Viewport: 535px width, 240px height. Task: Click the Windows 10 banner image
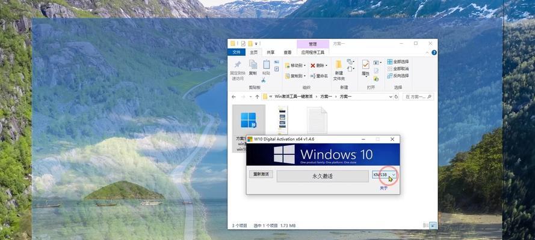click(x=323, y=154)
